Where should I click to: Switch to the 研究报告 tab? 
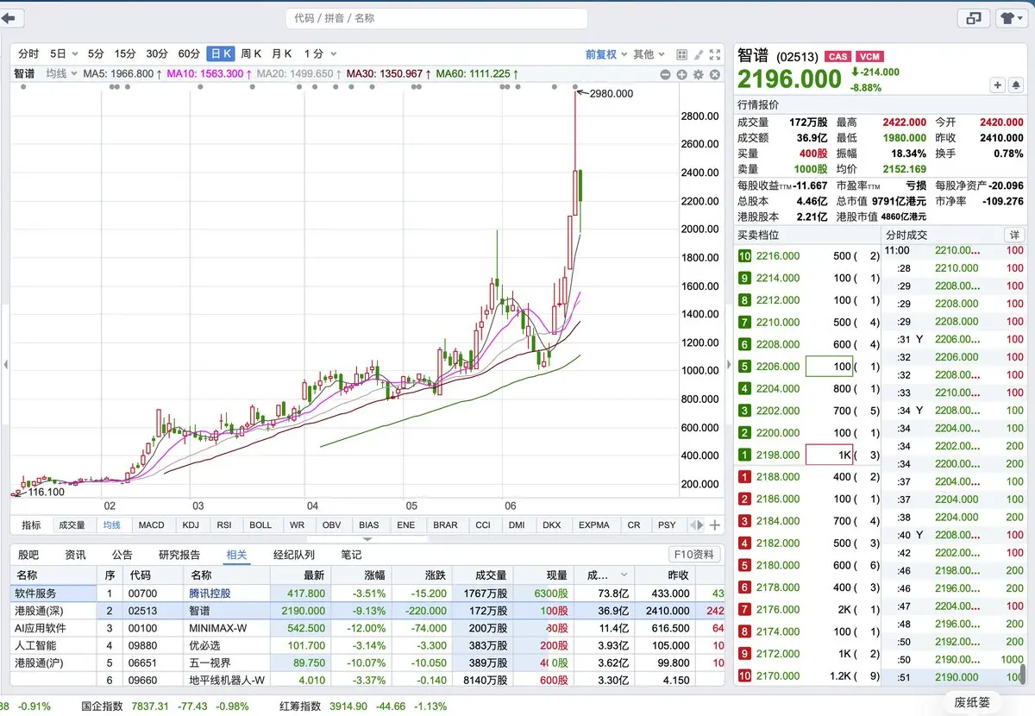coord(179,555)
